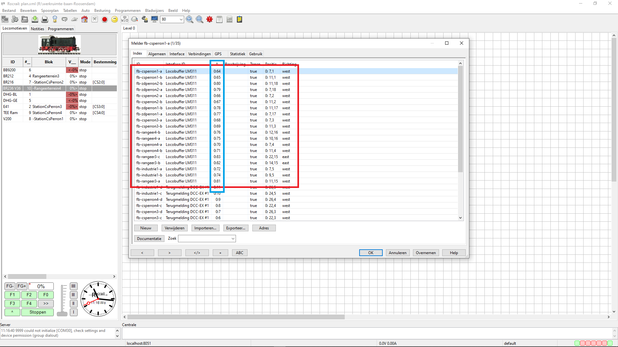618x347 pixels.
Task: Switch to the Verbindingen tab
Action: click(199, 54)
